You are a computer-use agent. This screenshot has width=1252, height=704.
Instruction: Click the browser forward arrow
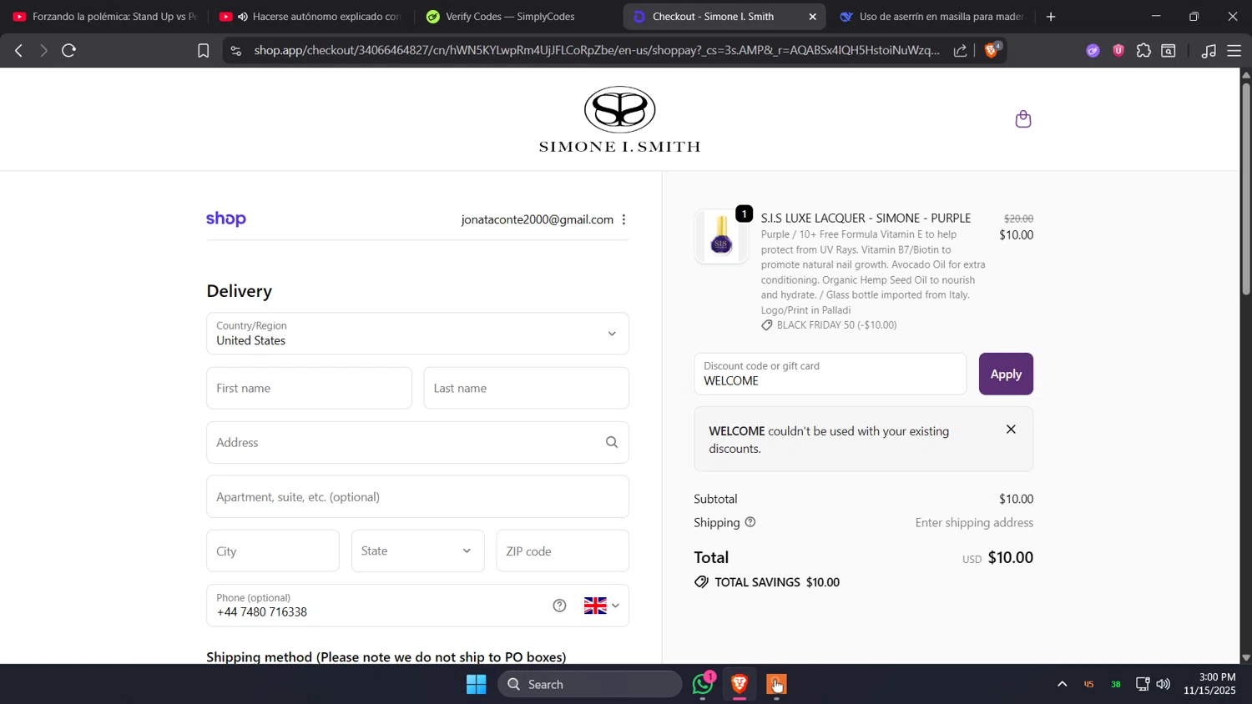pos(43,51)
